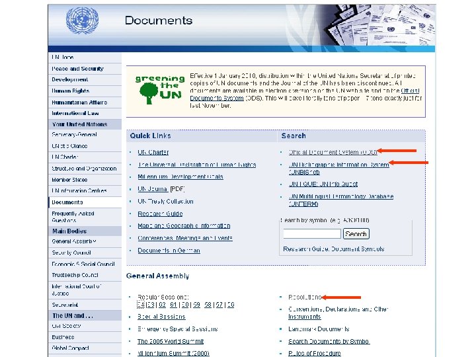Open Research Guide quick link
This screenshot has height=357, width=476.
pos(160,214)
